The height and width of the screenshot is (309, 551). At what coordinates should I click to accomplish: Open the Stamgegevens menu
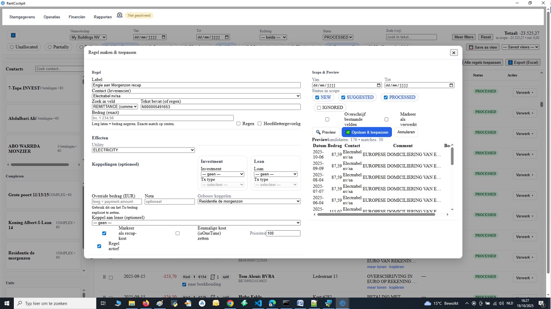click(22, 17)
